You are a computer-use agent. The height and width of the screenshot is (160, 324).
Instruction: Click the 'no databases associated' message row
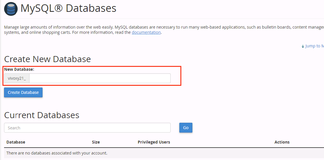pyautogui.click(x=164, y=153)
